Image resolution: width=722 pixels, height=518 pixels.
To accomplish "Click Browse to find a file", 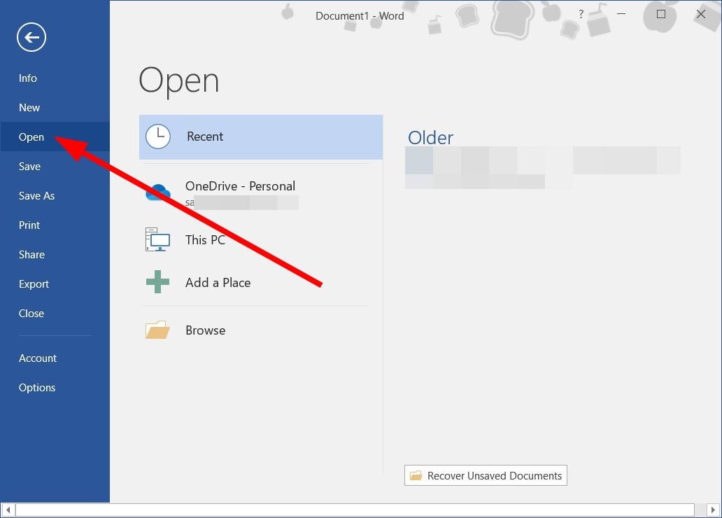I will click(x=261, y=330).
